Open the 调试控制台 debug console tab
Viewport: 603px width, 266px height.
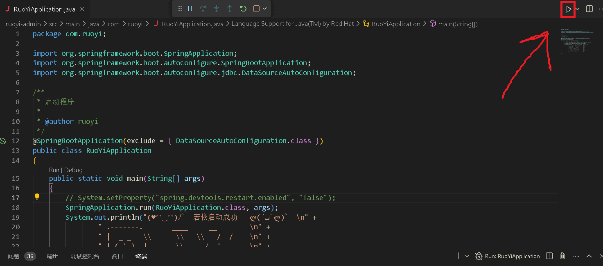[85, 256]
